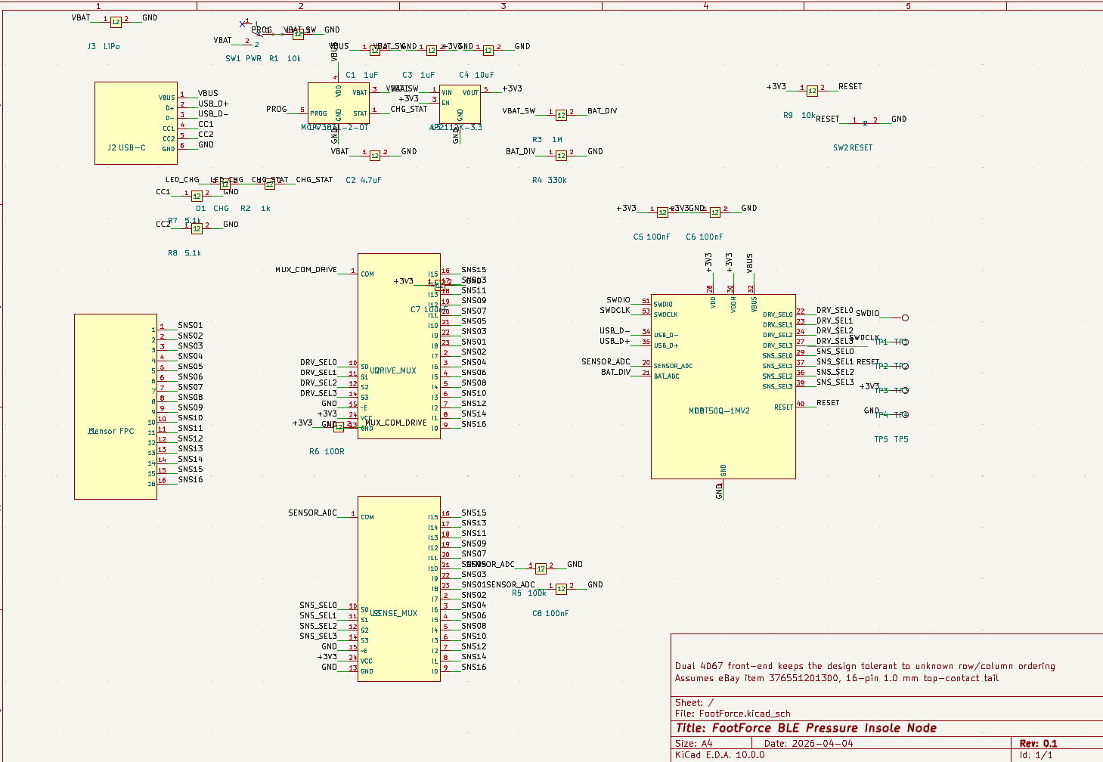The width and height of the screenshot is (1103, 762).
Task: Click the Sensor FPC connector J1 symbol
Action: point(113,404)
